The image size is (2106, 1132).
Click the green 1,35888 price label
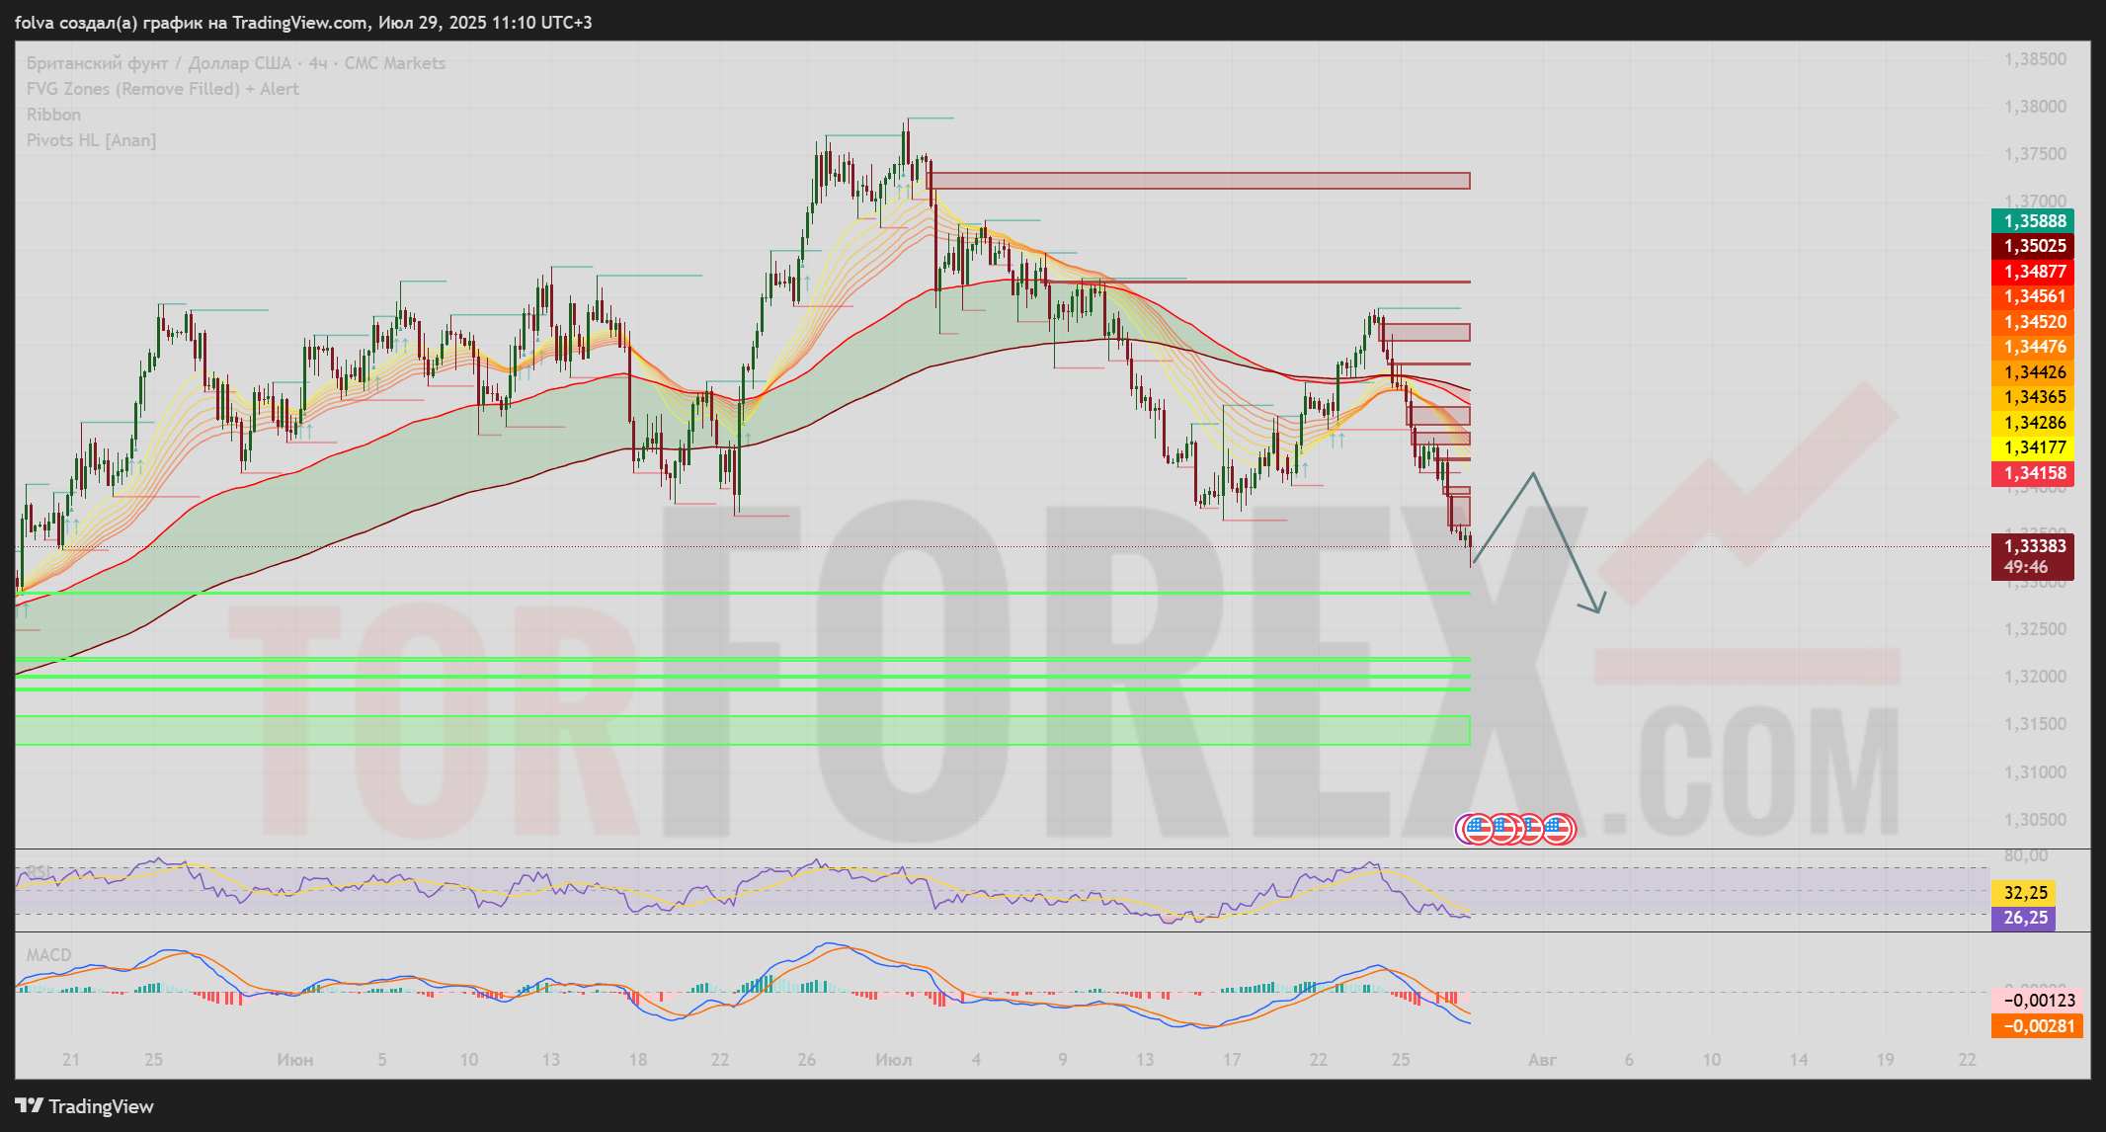2034,221
